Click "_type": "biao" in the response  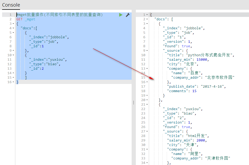click(179, 113)
